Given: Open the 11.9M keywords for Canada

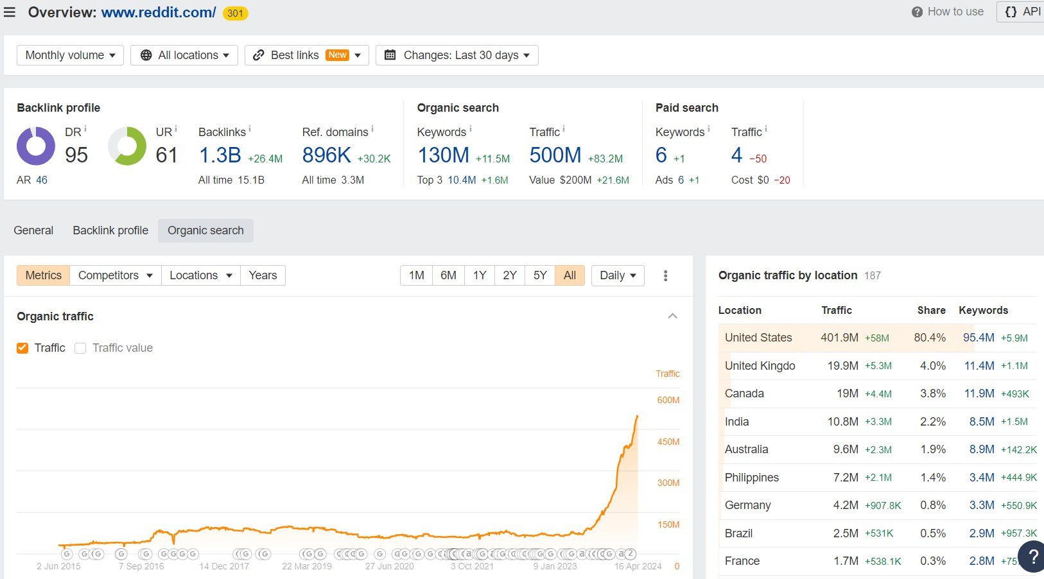Looking at the screenshot, I should [x=979, y=393].
